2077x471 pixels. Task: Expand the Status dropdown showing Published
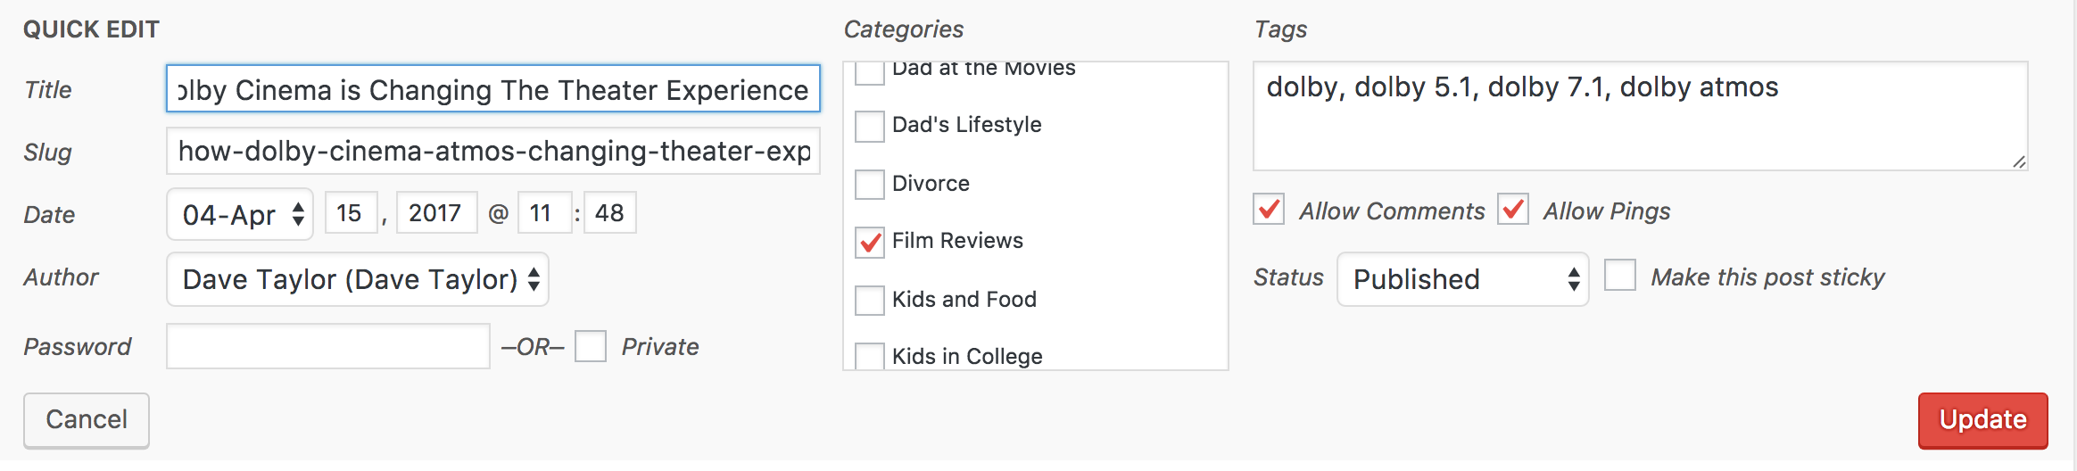pyautogui.click(x=1463, y=279)
